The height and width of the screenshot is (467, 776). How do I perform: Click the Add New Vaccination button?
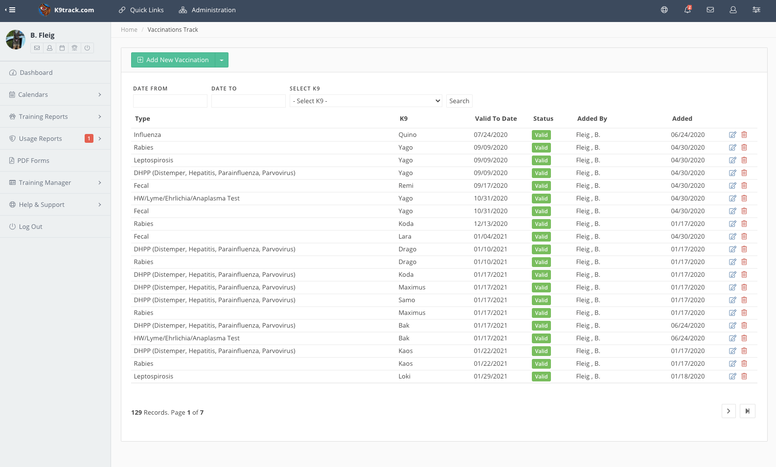pyautogui.click(x=173, y=60)
